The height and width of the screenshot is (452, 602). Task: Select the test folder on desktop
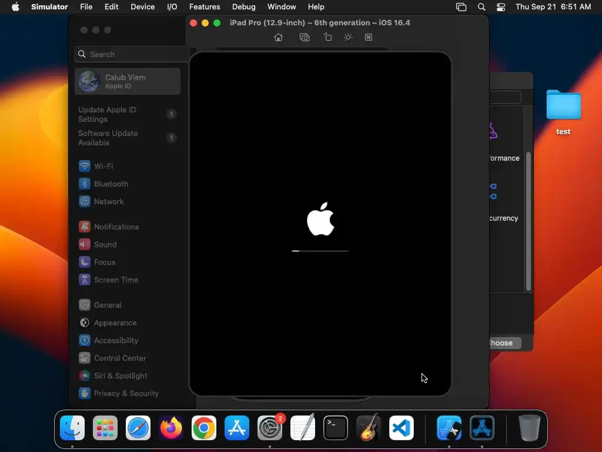click(x=563, y=112)
